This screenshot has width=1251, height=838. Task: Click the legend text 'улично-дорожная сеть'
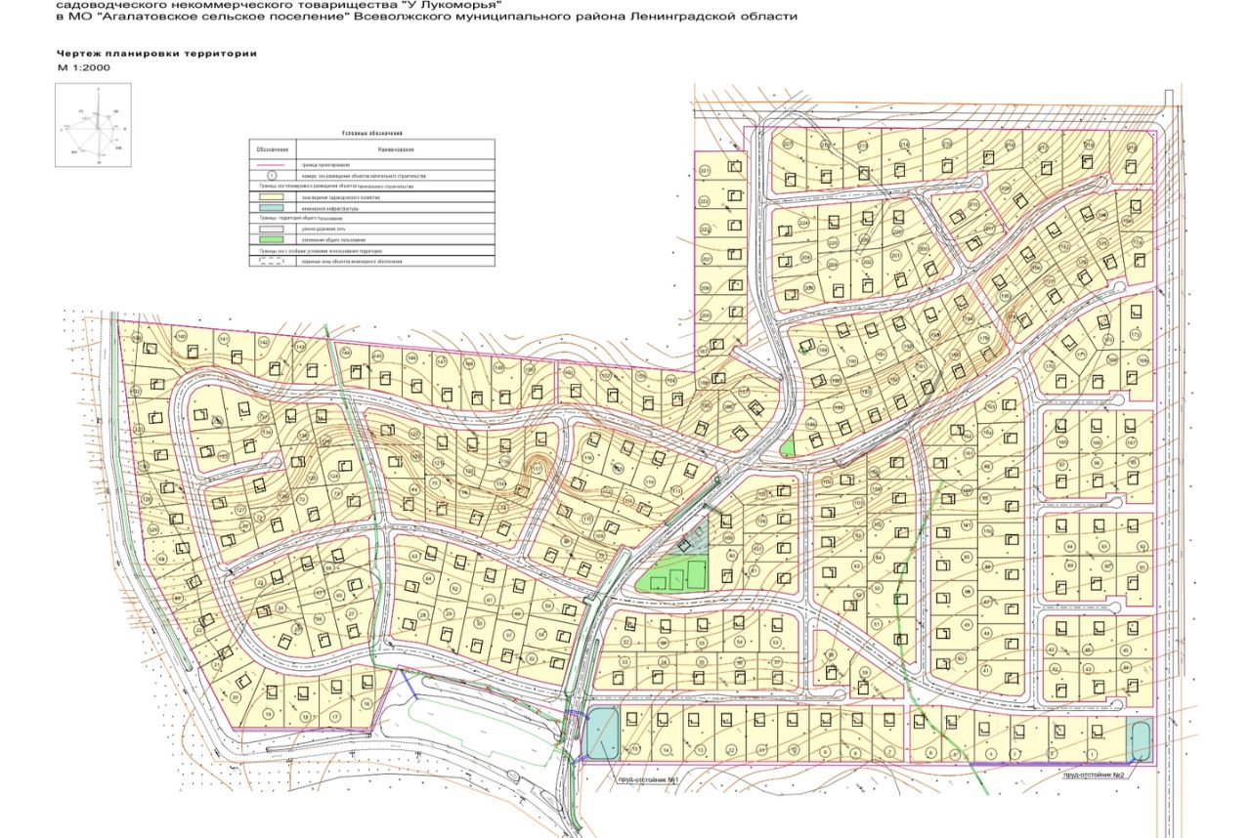324,229
